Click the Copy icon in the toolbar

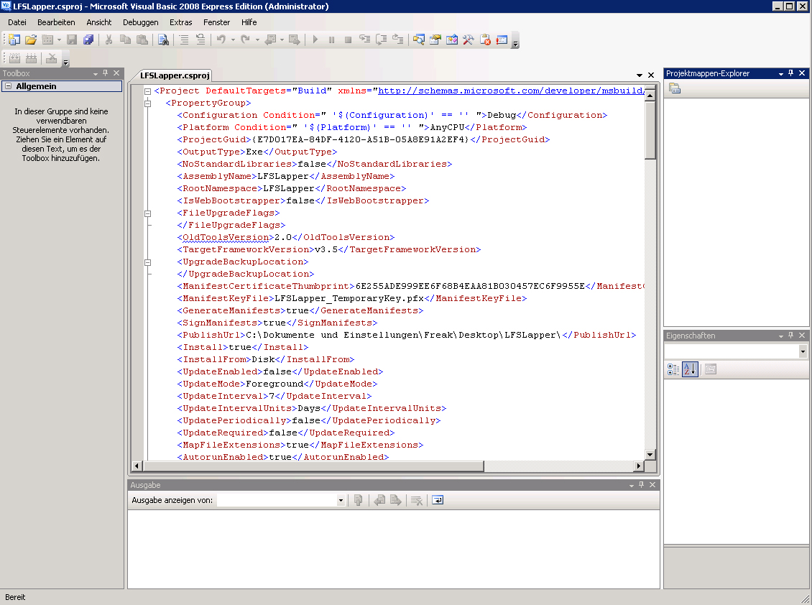(125, 40)
